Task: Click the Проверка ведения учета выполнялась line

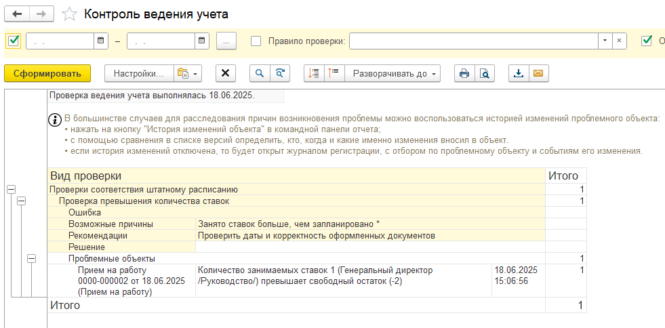Action: [x=165, y=96]
